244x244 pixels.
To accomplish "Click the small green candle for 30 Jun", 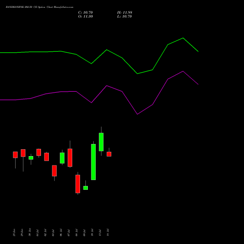I will [31, 158].
